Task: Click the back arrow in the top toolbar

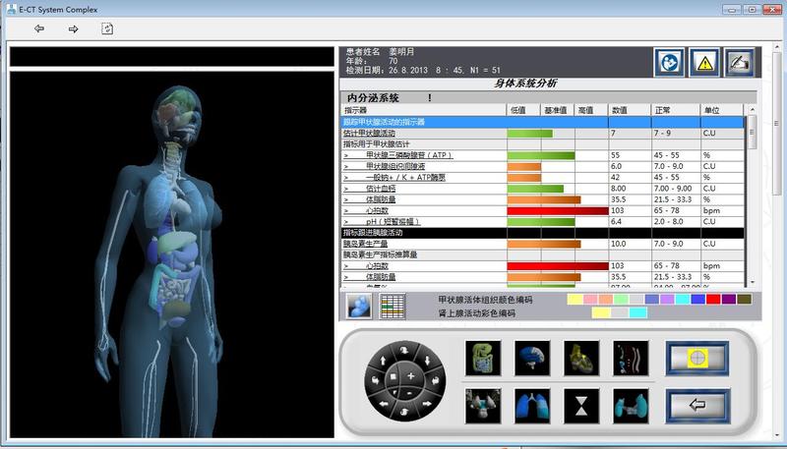Action: (39, 29)
